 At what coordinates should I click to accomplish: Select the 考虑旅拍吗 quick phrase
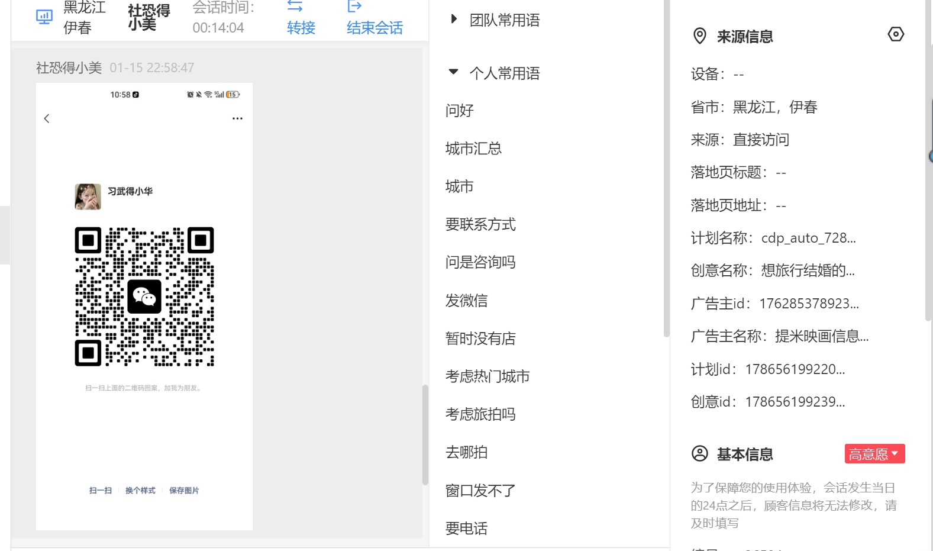point(480,414)
